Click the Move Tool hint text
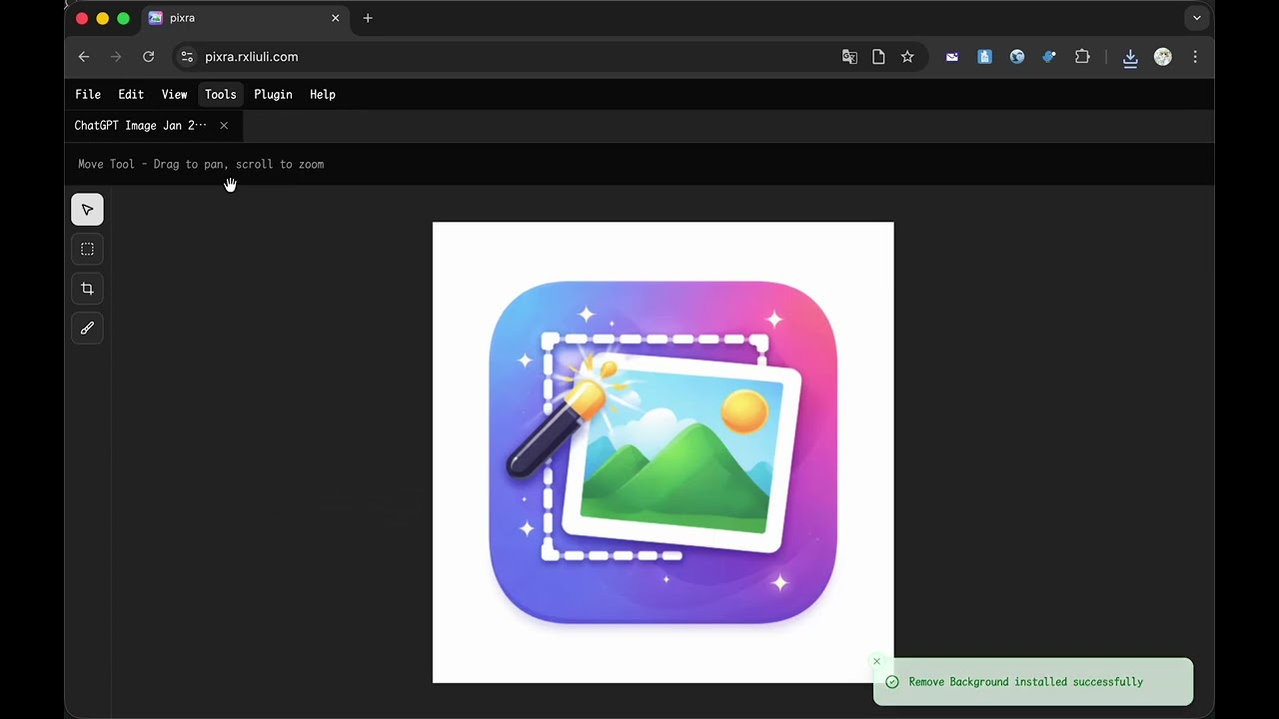1279x719 pixels. point(201,164)
